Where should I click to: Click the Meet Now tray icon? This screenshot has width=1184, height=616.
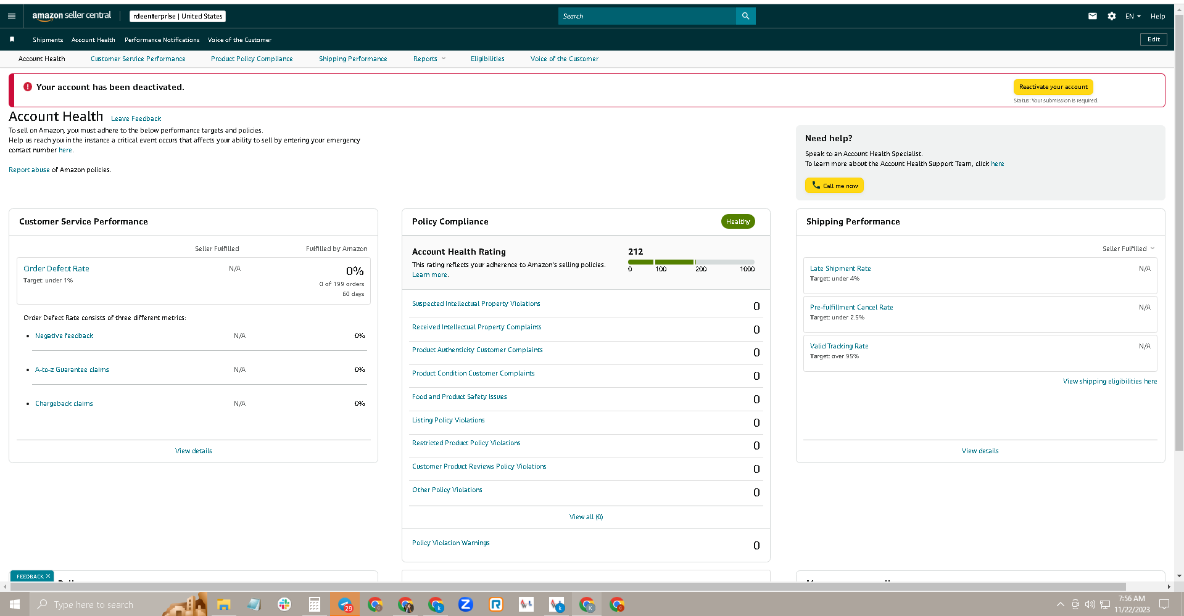(x=1075, y=604)
